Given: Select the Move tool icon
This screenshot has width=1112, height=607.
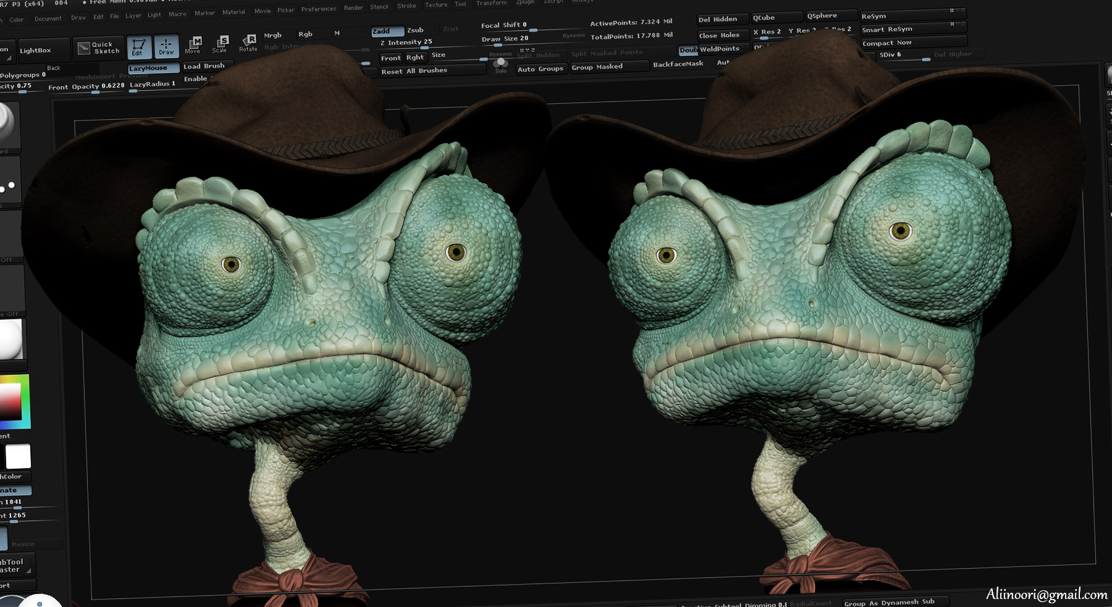Looking at the screenshot, I should click(x=193, y=44).
